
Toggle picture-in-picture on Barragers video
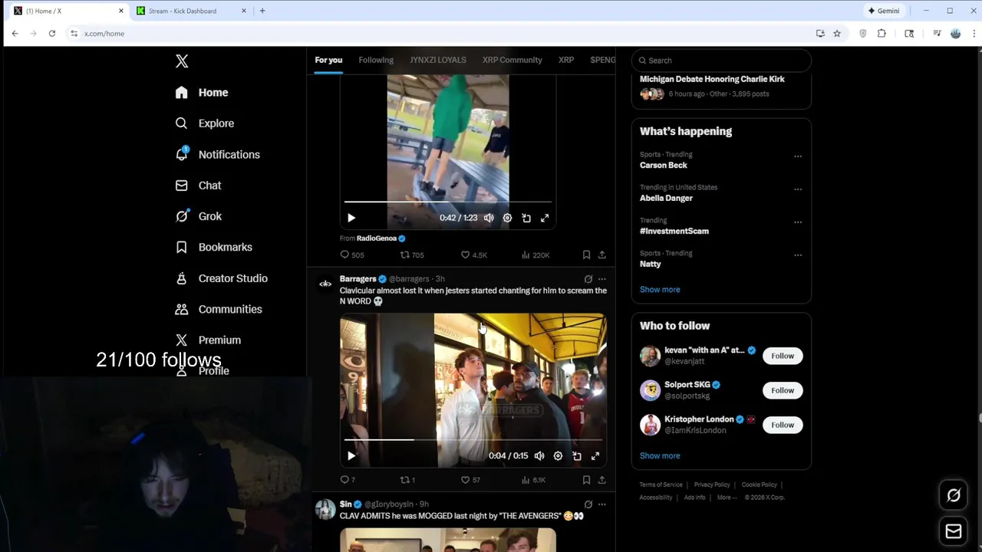pos(577,455)
